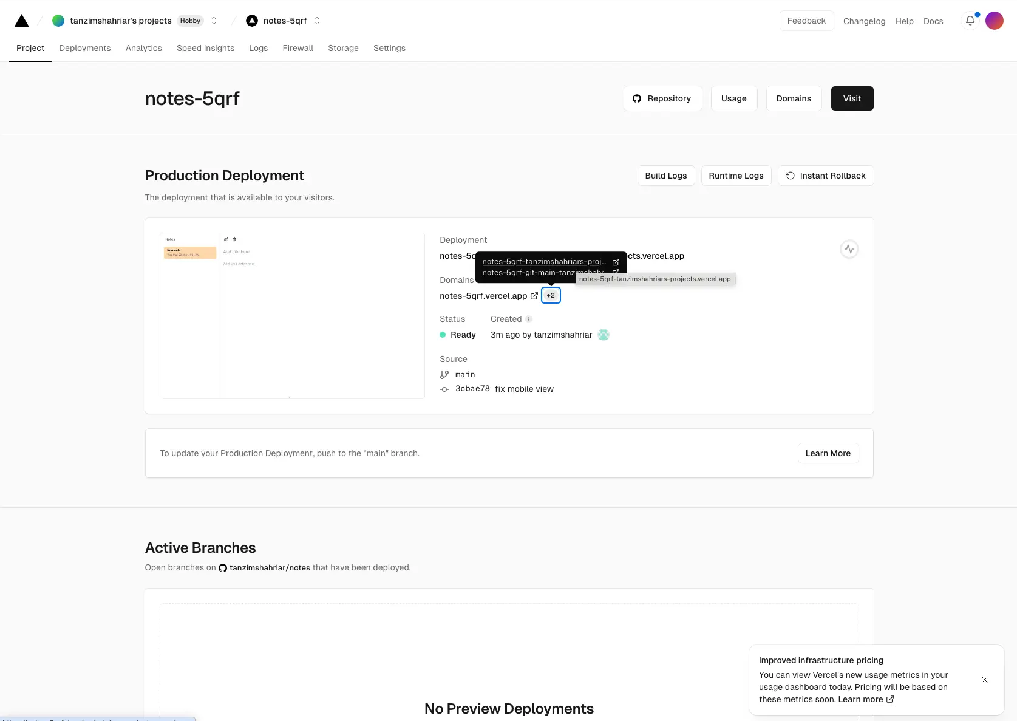The width and height of the screenshot is (1017, 721).
Task: Click the notes-5qrf project icon in breadcrumb
Action: (x=252, y=21)
